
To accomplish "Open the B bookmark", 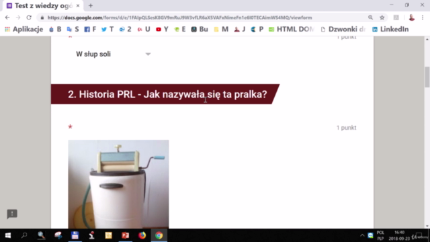I will [x=55, y=29].
